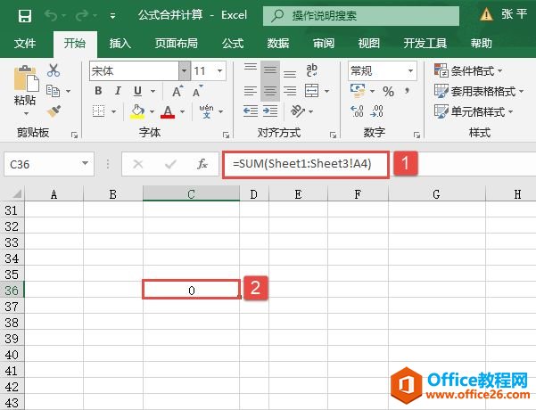
Task: Open the 剪贴板 dialog launcher
Action: (x=74, y=135)
